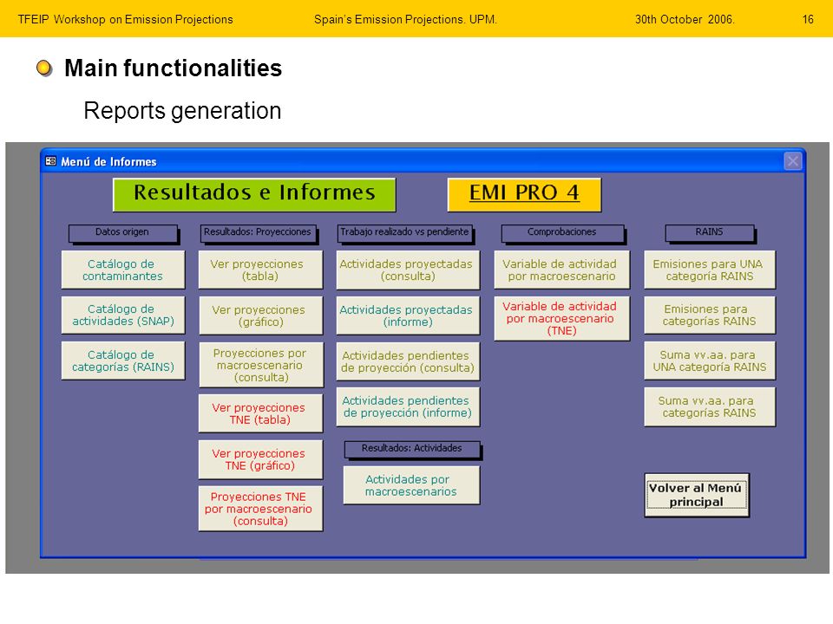Screen dimensions: 833x624
Task: Click the Reports generation subtitle
Action: click(182, 111)
